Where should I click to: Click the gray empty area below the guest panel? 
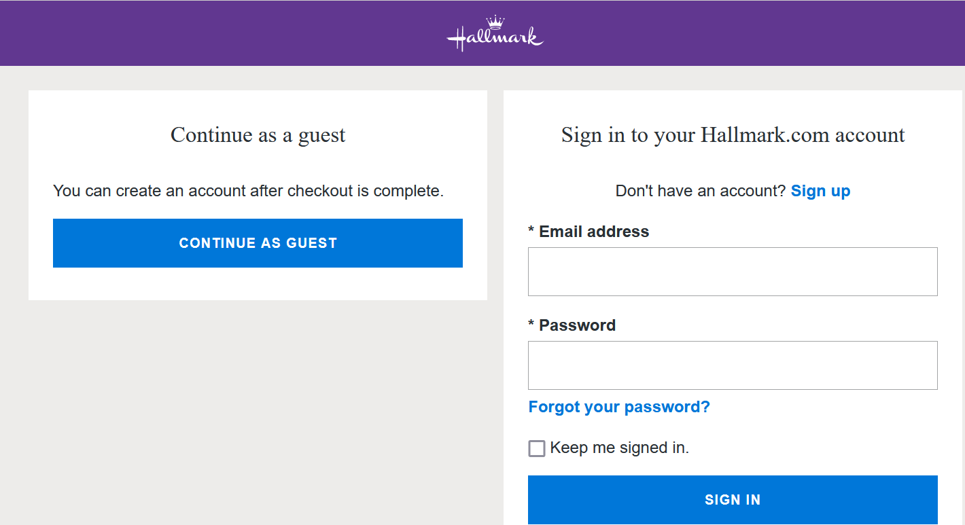(x=258, y=408)
